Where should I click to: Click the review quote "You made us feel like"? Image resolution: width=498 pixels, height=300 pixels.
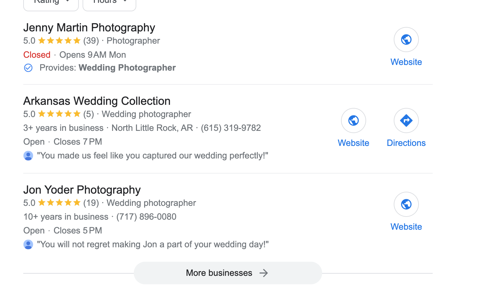[x=153, y=156]
